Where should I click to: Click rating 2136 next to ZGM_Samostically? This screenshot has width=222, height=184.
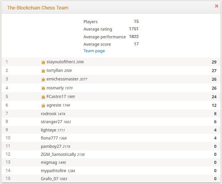point(81,155)
